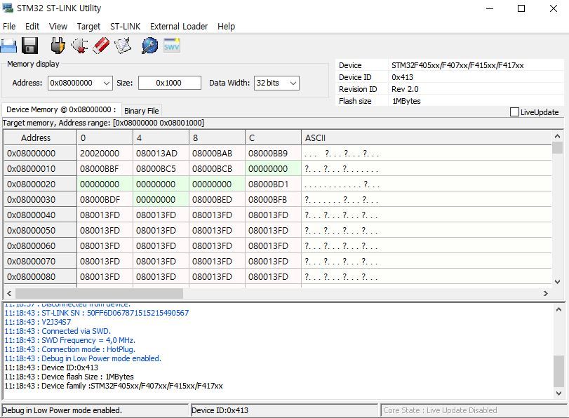Click the Connect to target plug icon
Viewport: 569px width, 418px height.
[58, 46]
